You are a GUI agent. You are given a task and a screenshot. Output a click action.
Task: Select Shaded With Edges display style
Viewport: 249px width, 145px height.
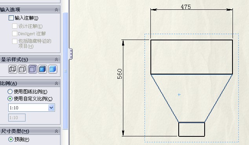(x=42, y=69)
